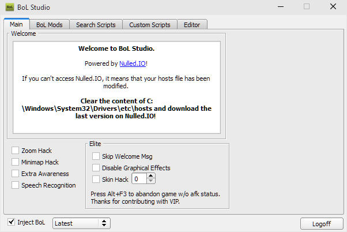Click the 'Thanks for contributing with VIP.' text
347x232 pixels.
coord(135,201)
